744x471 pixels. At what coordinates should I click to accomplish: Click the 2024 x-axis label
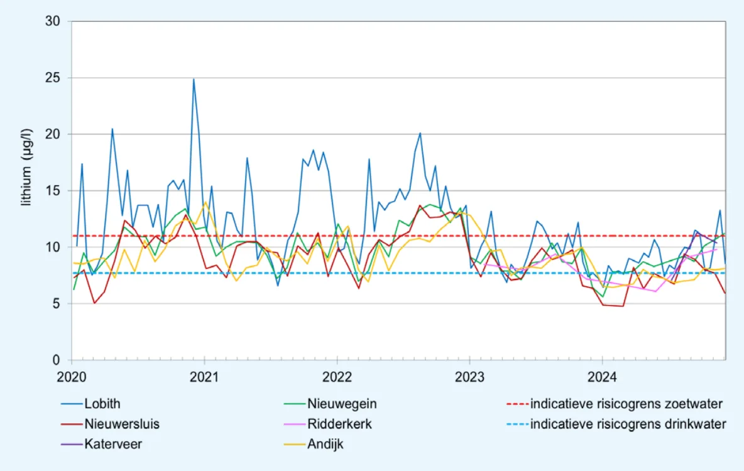602,378
